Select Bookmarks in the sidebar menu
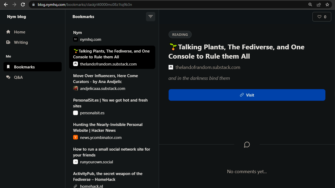The image size is (335, 188). pyautogui.click(x=32, y=67)
